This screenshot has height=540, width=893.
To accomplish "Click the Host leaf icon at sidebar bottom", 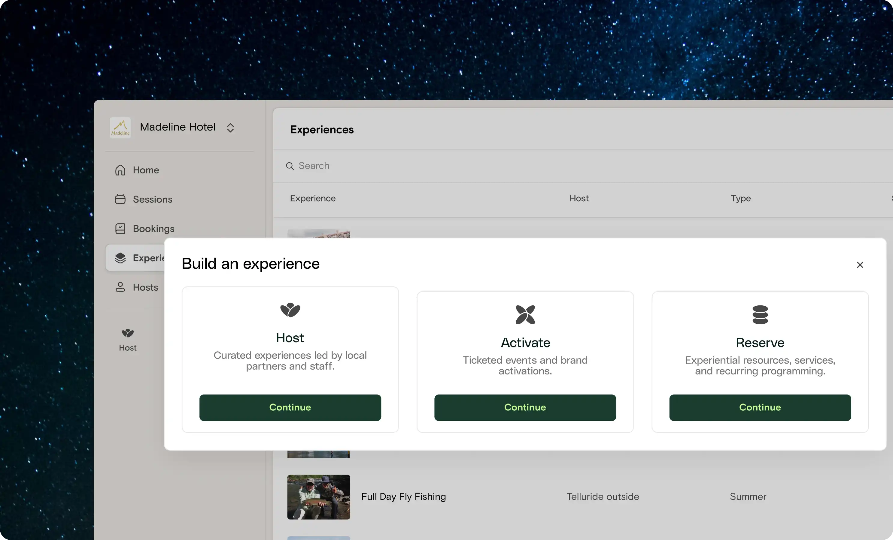I will click(128, 333).
